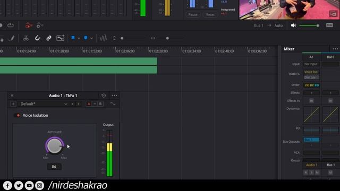Screen dimensions: 340x191
Task: Toggle the red automation eye icon
Action: (x=29, y=25)
